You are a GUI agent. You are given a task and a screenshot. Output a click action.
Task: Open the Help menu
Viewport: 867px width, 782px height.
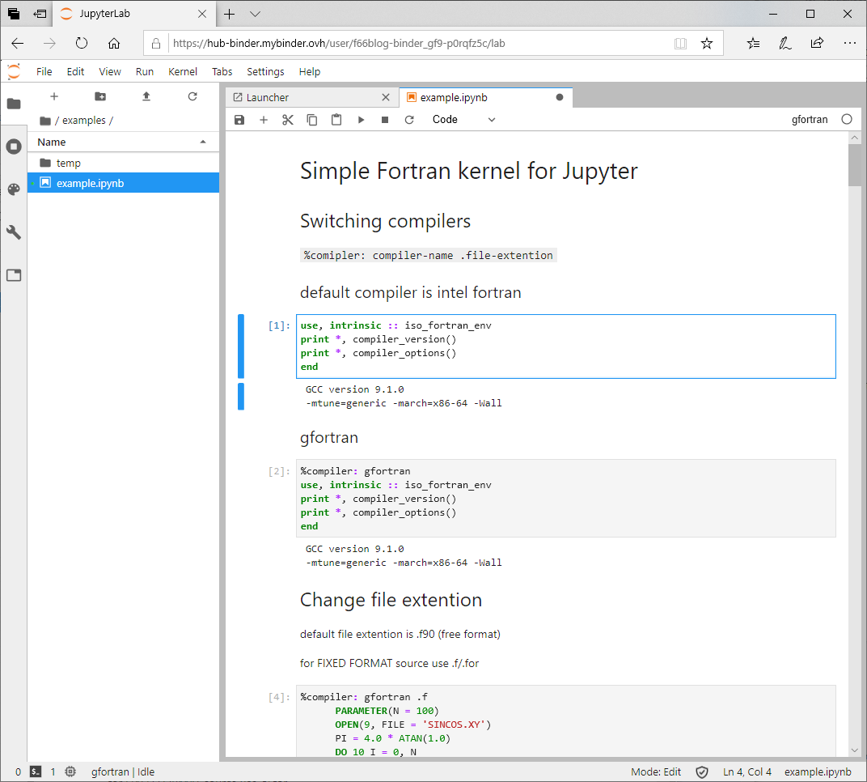click(310, 71)
